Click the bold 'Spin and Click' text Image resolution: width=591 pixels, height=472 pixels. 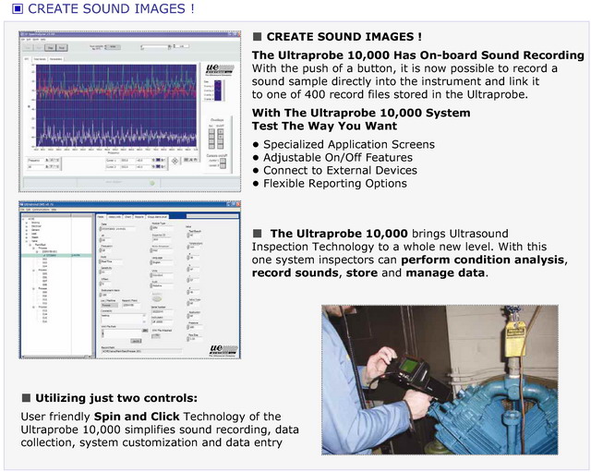(137, 417)
